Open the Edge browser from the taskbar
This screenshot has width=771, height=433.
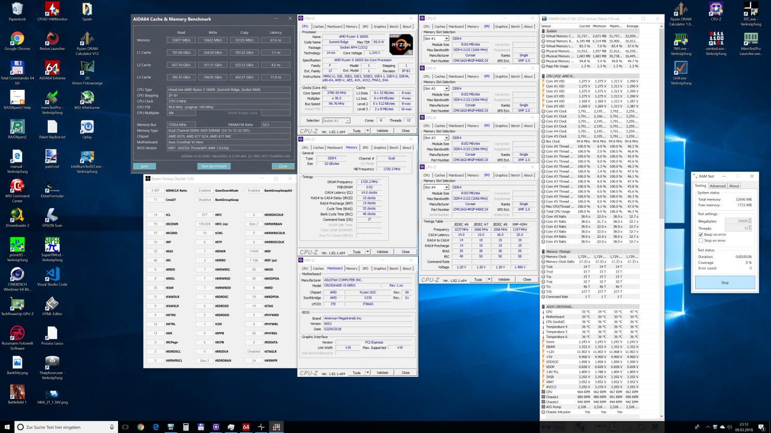(x=155, y=427)
